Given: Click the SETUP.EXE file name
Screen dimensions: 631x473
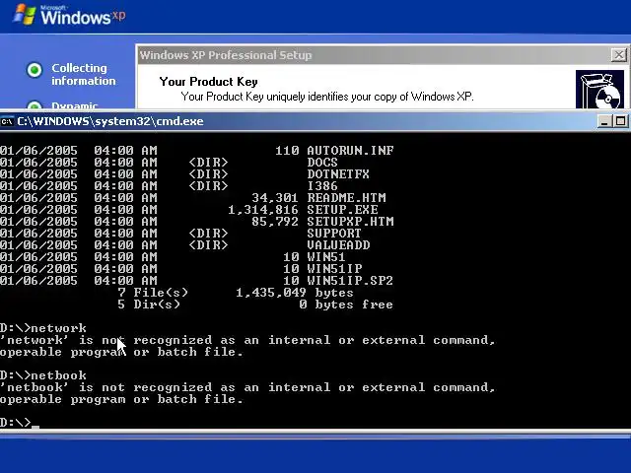Looking at the screenshot, I should (342, 210).
